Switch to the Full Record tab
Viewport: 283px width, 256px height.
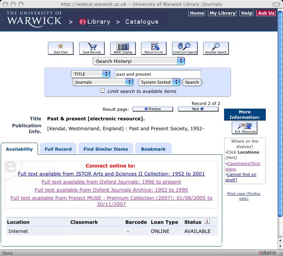tap(58, 149)
